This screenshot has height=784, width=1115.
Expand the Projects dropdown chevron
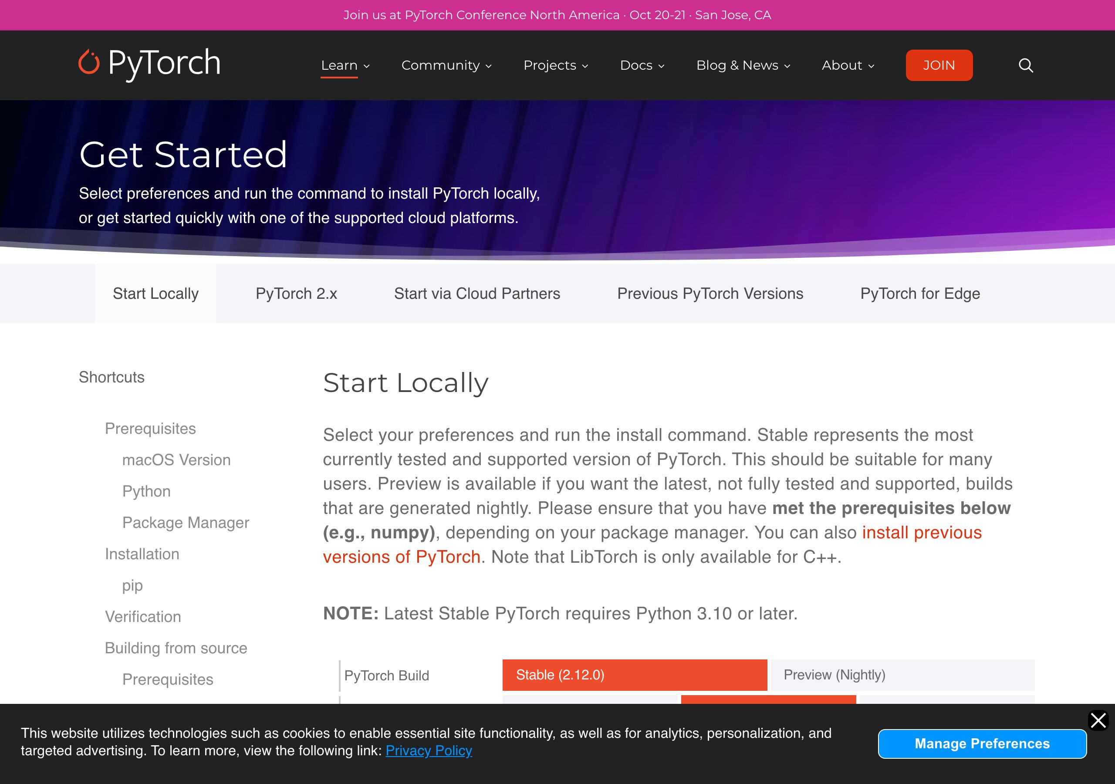coord(585,66)
